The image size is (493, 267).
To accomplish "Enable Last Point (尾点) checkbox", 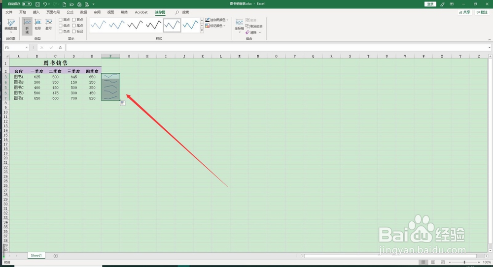I will (x=74, y=26).
